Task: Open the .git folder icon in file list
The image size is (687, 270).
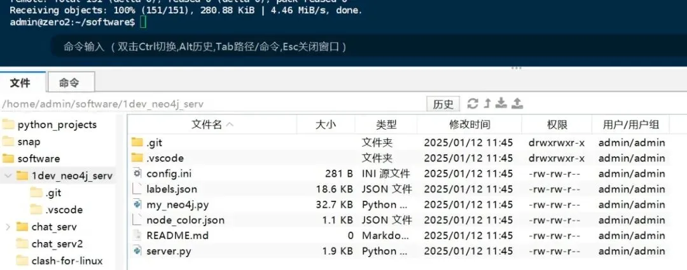Action: click(x=137, y=143)
